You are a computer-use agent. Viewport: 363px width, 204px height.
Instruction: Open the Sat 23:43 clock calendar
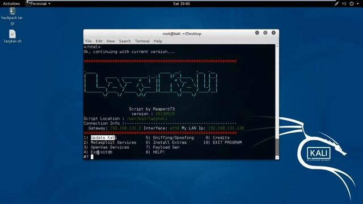pos(181,4)
